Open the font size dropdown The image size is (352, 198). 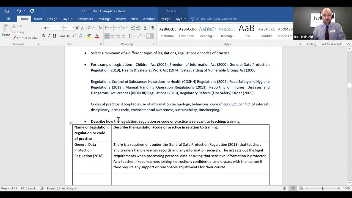pos(73,28)
